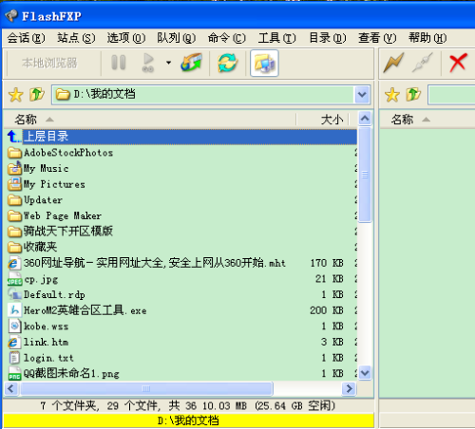Click the grayed disconnect plug icon
Viewport: 475px width, 429px height.
click(x=423, y=63)
